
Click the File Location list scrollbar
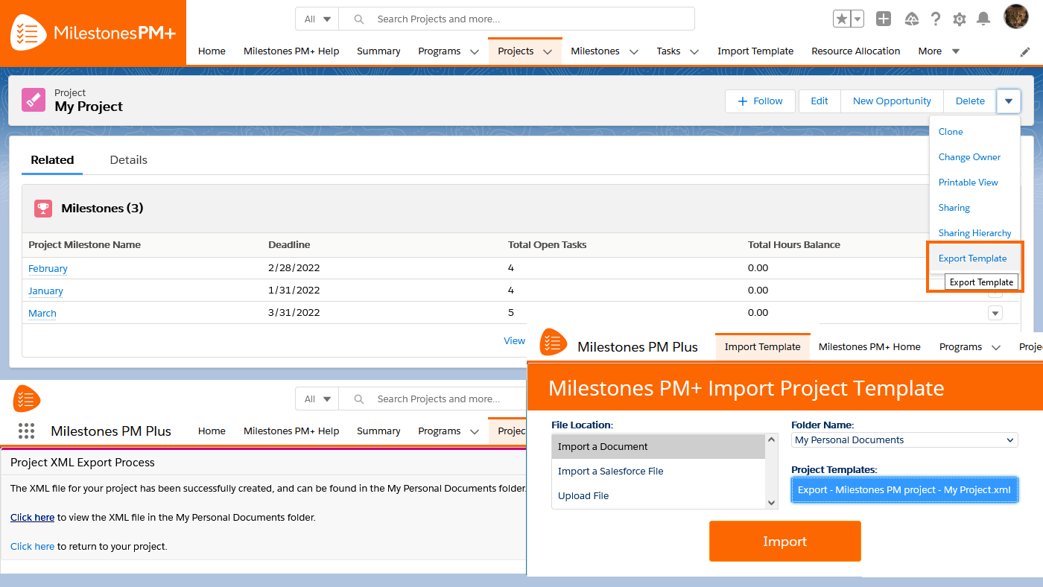pyautogui.click(x=771, y=471)
